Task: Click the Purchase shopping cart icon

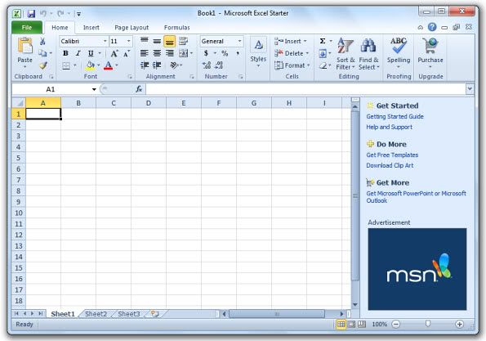Action: click(x=430, y=46)
